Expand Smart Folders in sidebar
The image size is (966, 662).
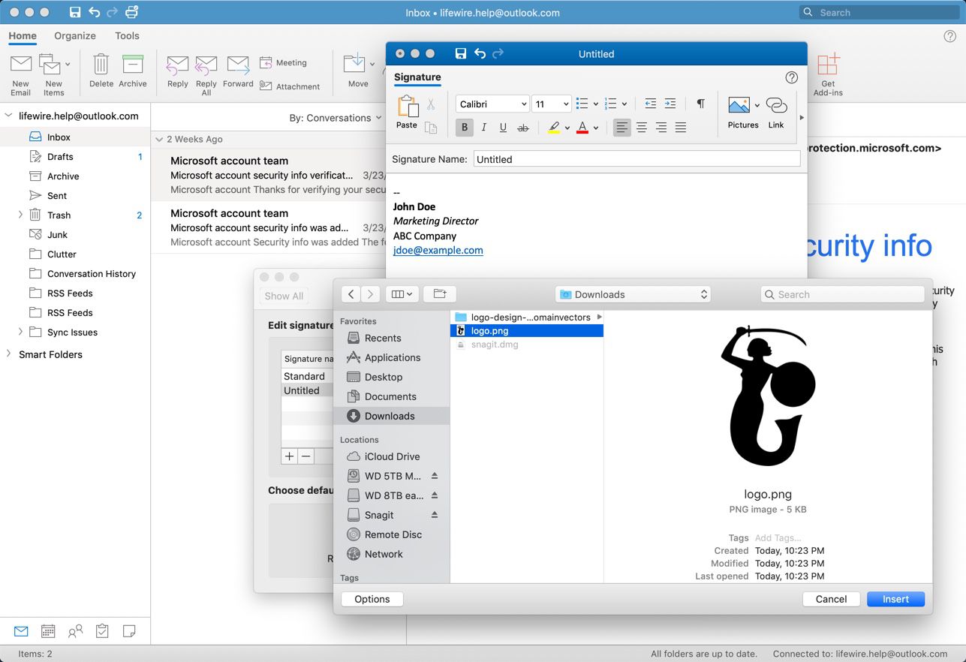click(9, 354)
